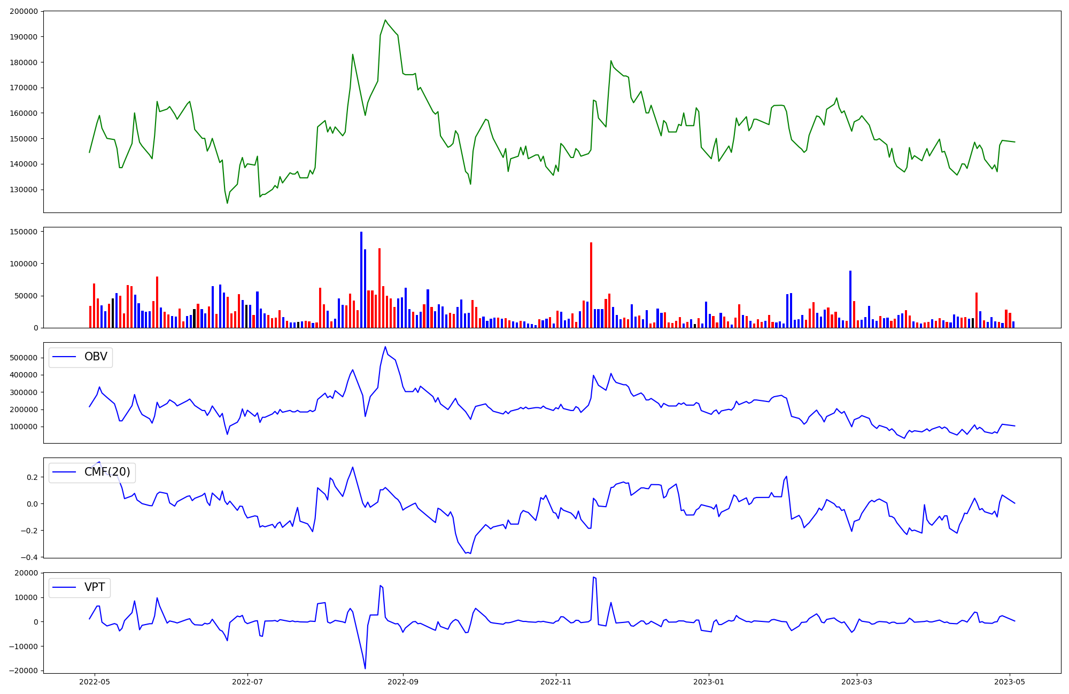
Task: Click the CMF(20) legend label
Action: (x=107, y=472)
